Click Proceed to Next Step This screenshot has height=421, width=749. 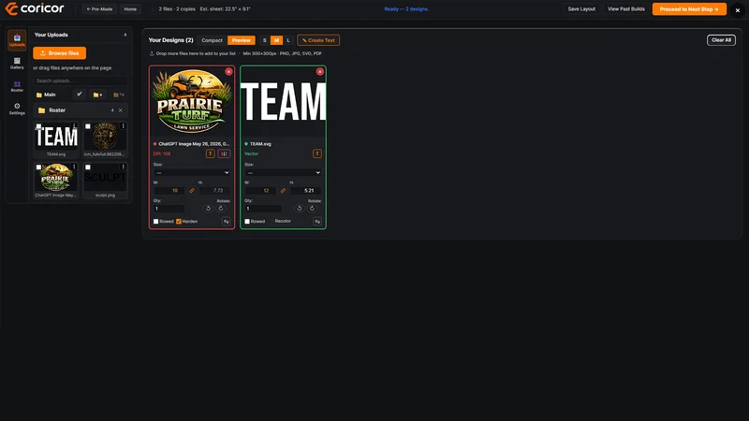(x=689, y=9)
